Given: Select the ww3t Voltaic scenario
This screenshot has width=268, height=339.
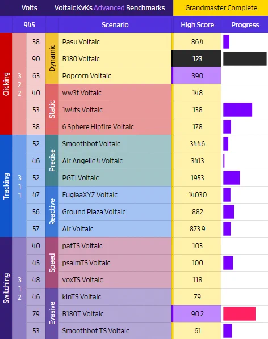Looking at the screenshot, I should click(82, 93).
